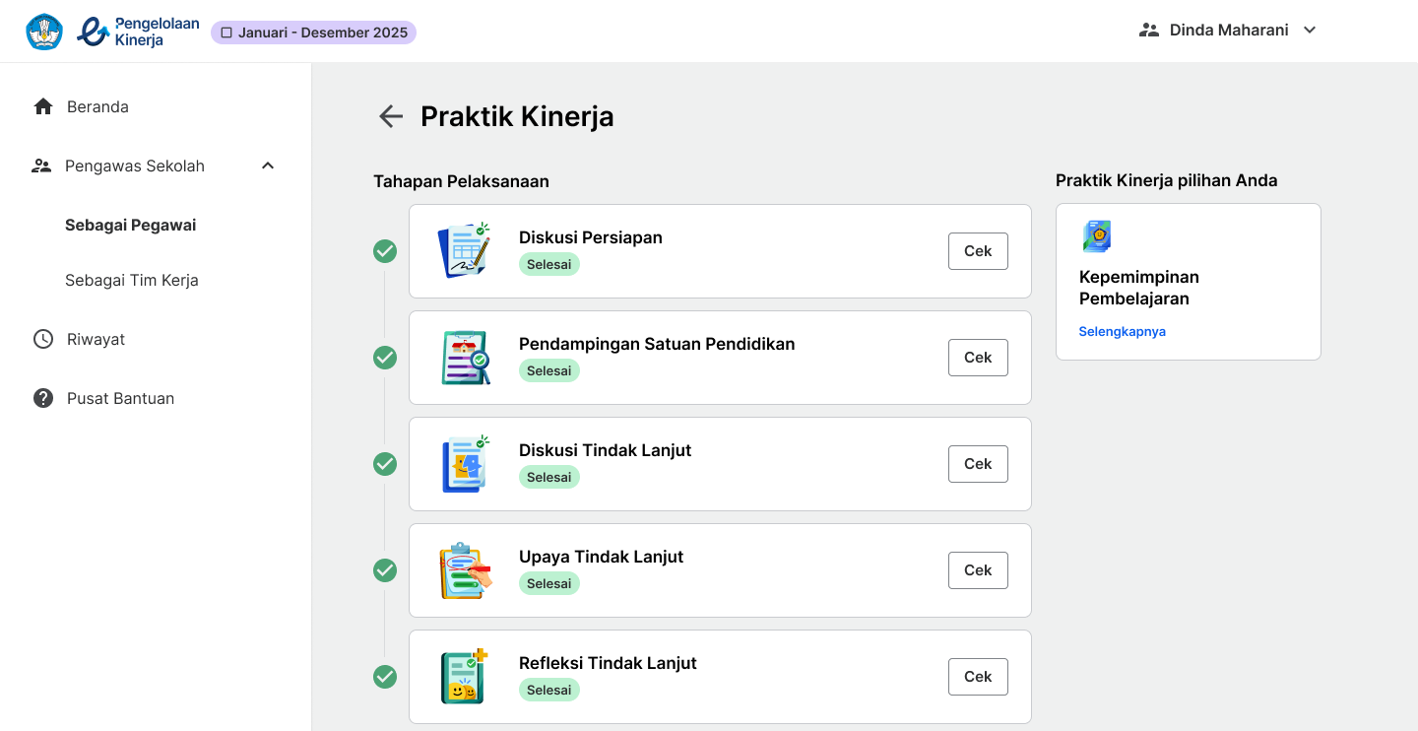
Task: Click Cek for Refleksi Tindak Lanjut
Action: (978, 677)
